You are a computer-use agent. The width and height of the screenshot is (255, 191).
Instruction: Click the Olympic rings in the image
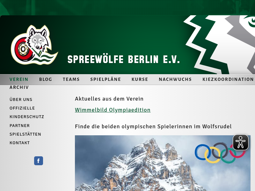pyautogui.click(x=220, y=153)
